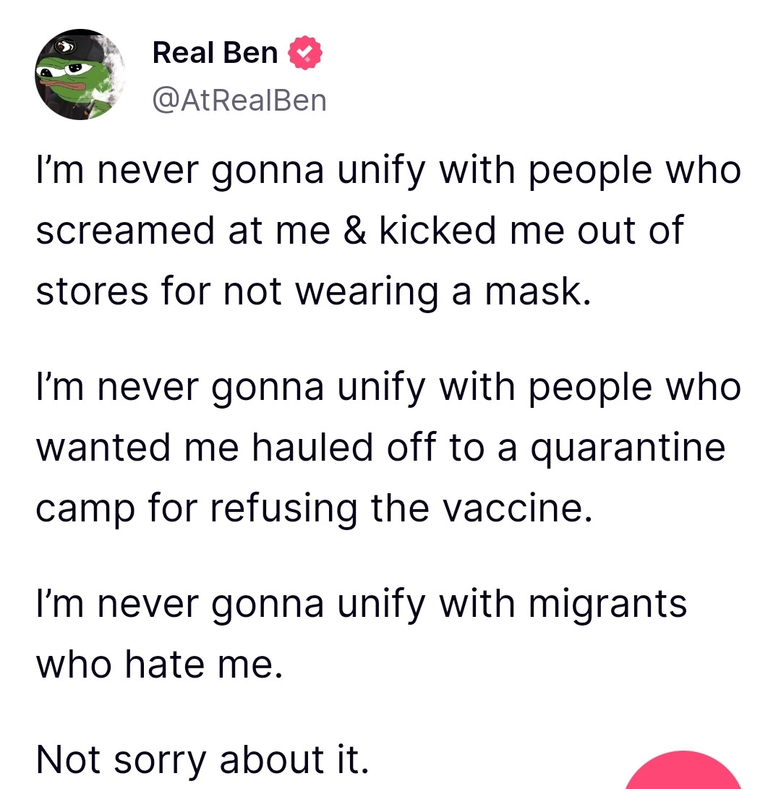Open the Real Ben display name
This screenshot has height=789, width=781.
pos(215,53)
